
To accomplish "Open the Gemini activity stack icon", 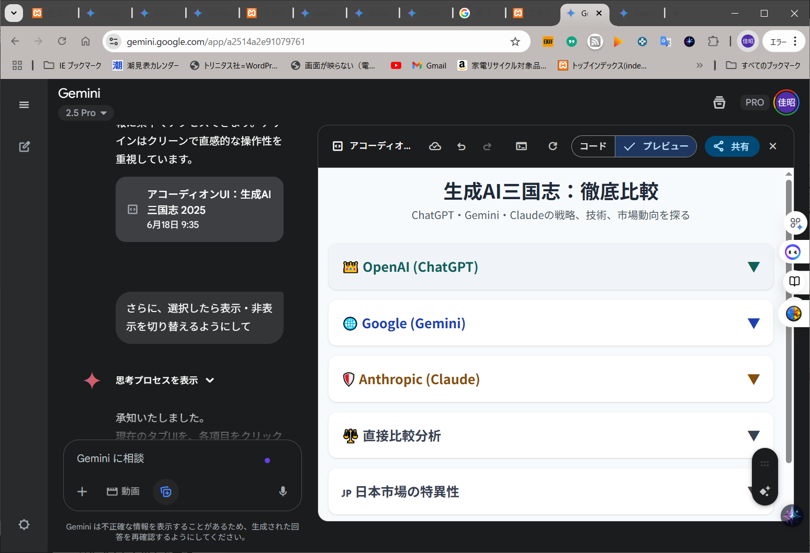I will [x=719, y=102].
